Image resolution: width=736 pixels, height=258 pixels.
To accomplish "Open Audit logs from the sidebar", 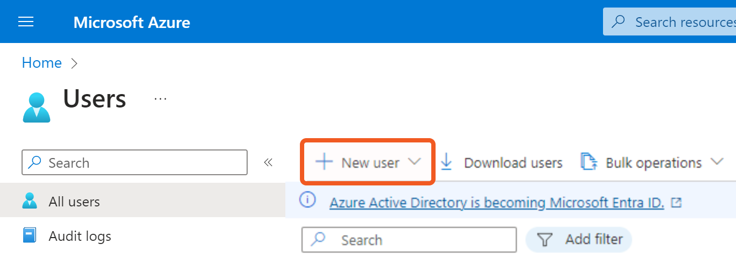I will coord(80,236).
